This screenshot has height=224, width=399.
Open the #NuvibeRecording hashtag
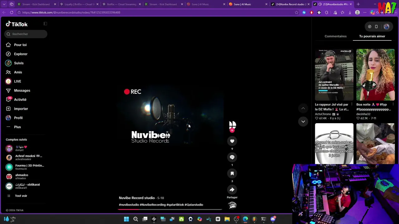[153, 205]
